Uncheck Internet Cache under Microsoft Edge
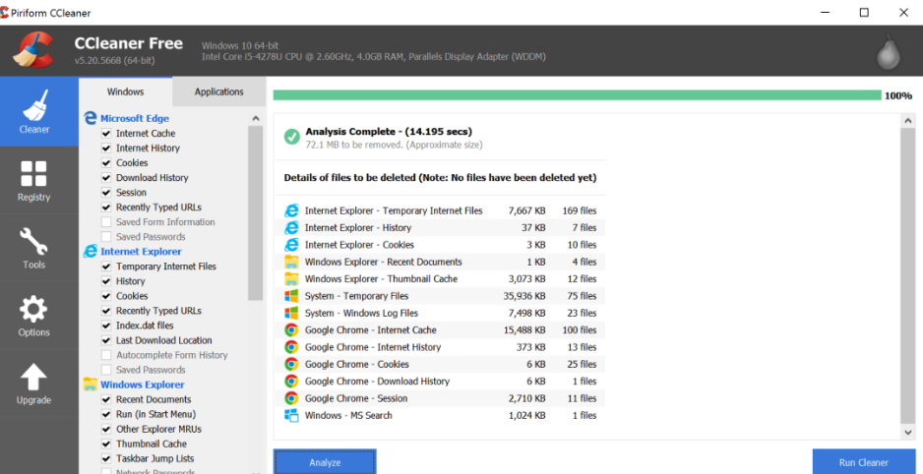 106,134
